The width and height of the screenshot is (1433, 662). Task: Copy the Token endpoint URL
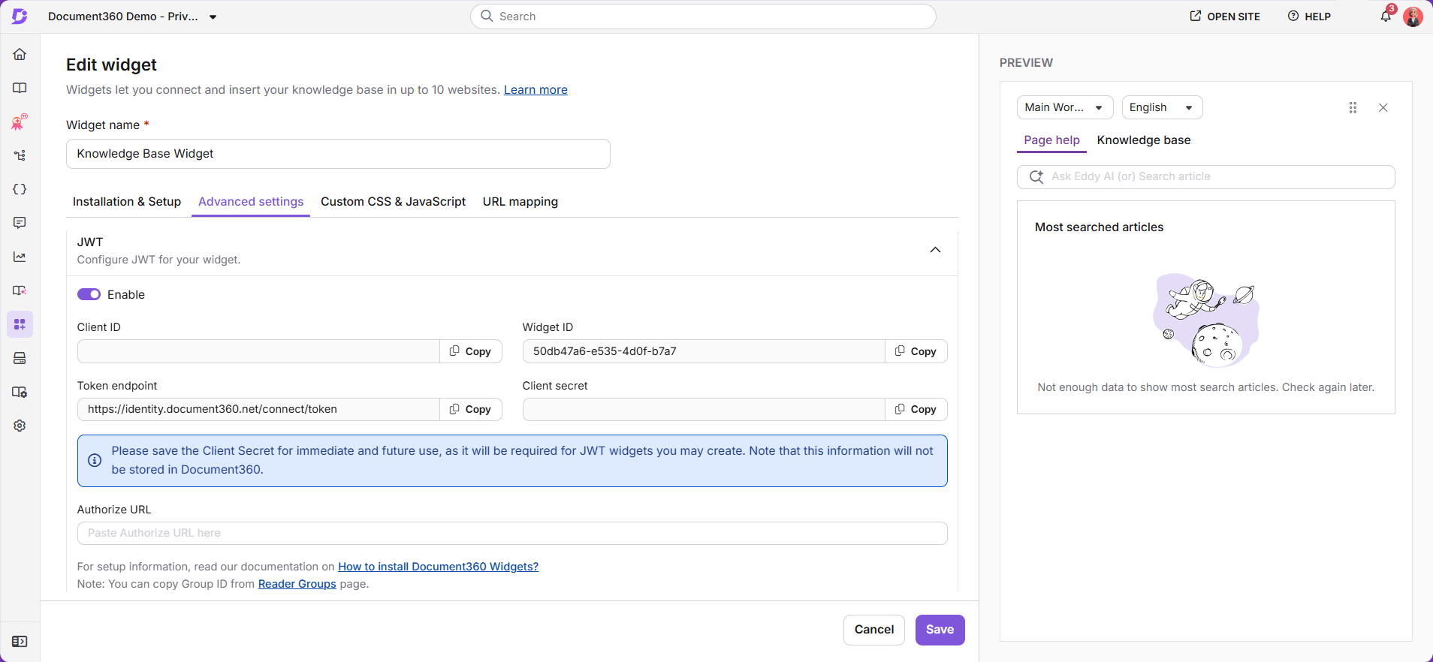pyautogui.click(x=470, y=409)
